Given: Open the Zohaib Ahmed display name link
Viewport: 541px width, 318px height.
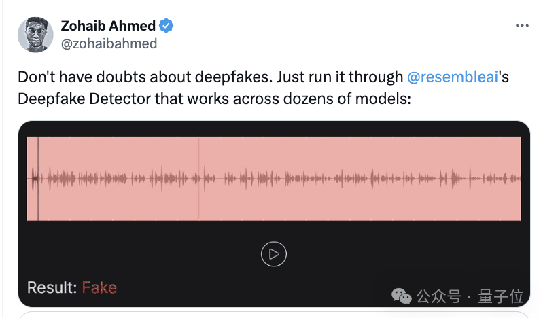Looking at the screenshot, I should [109, 26].
